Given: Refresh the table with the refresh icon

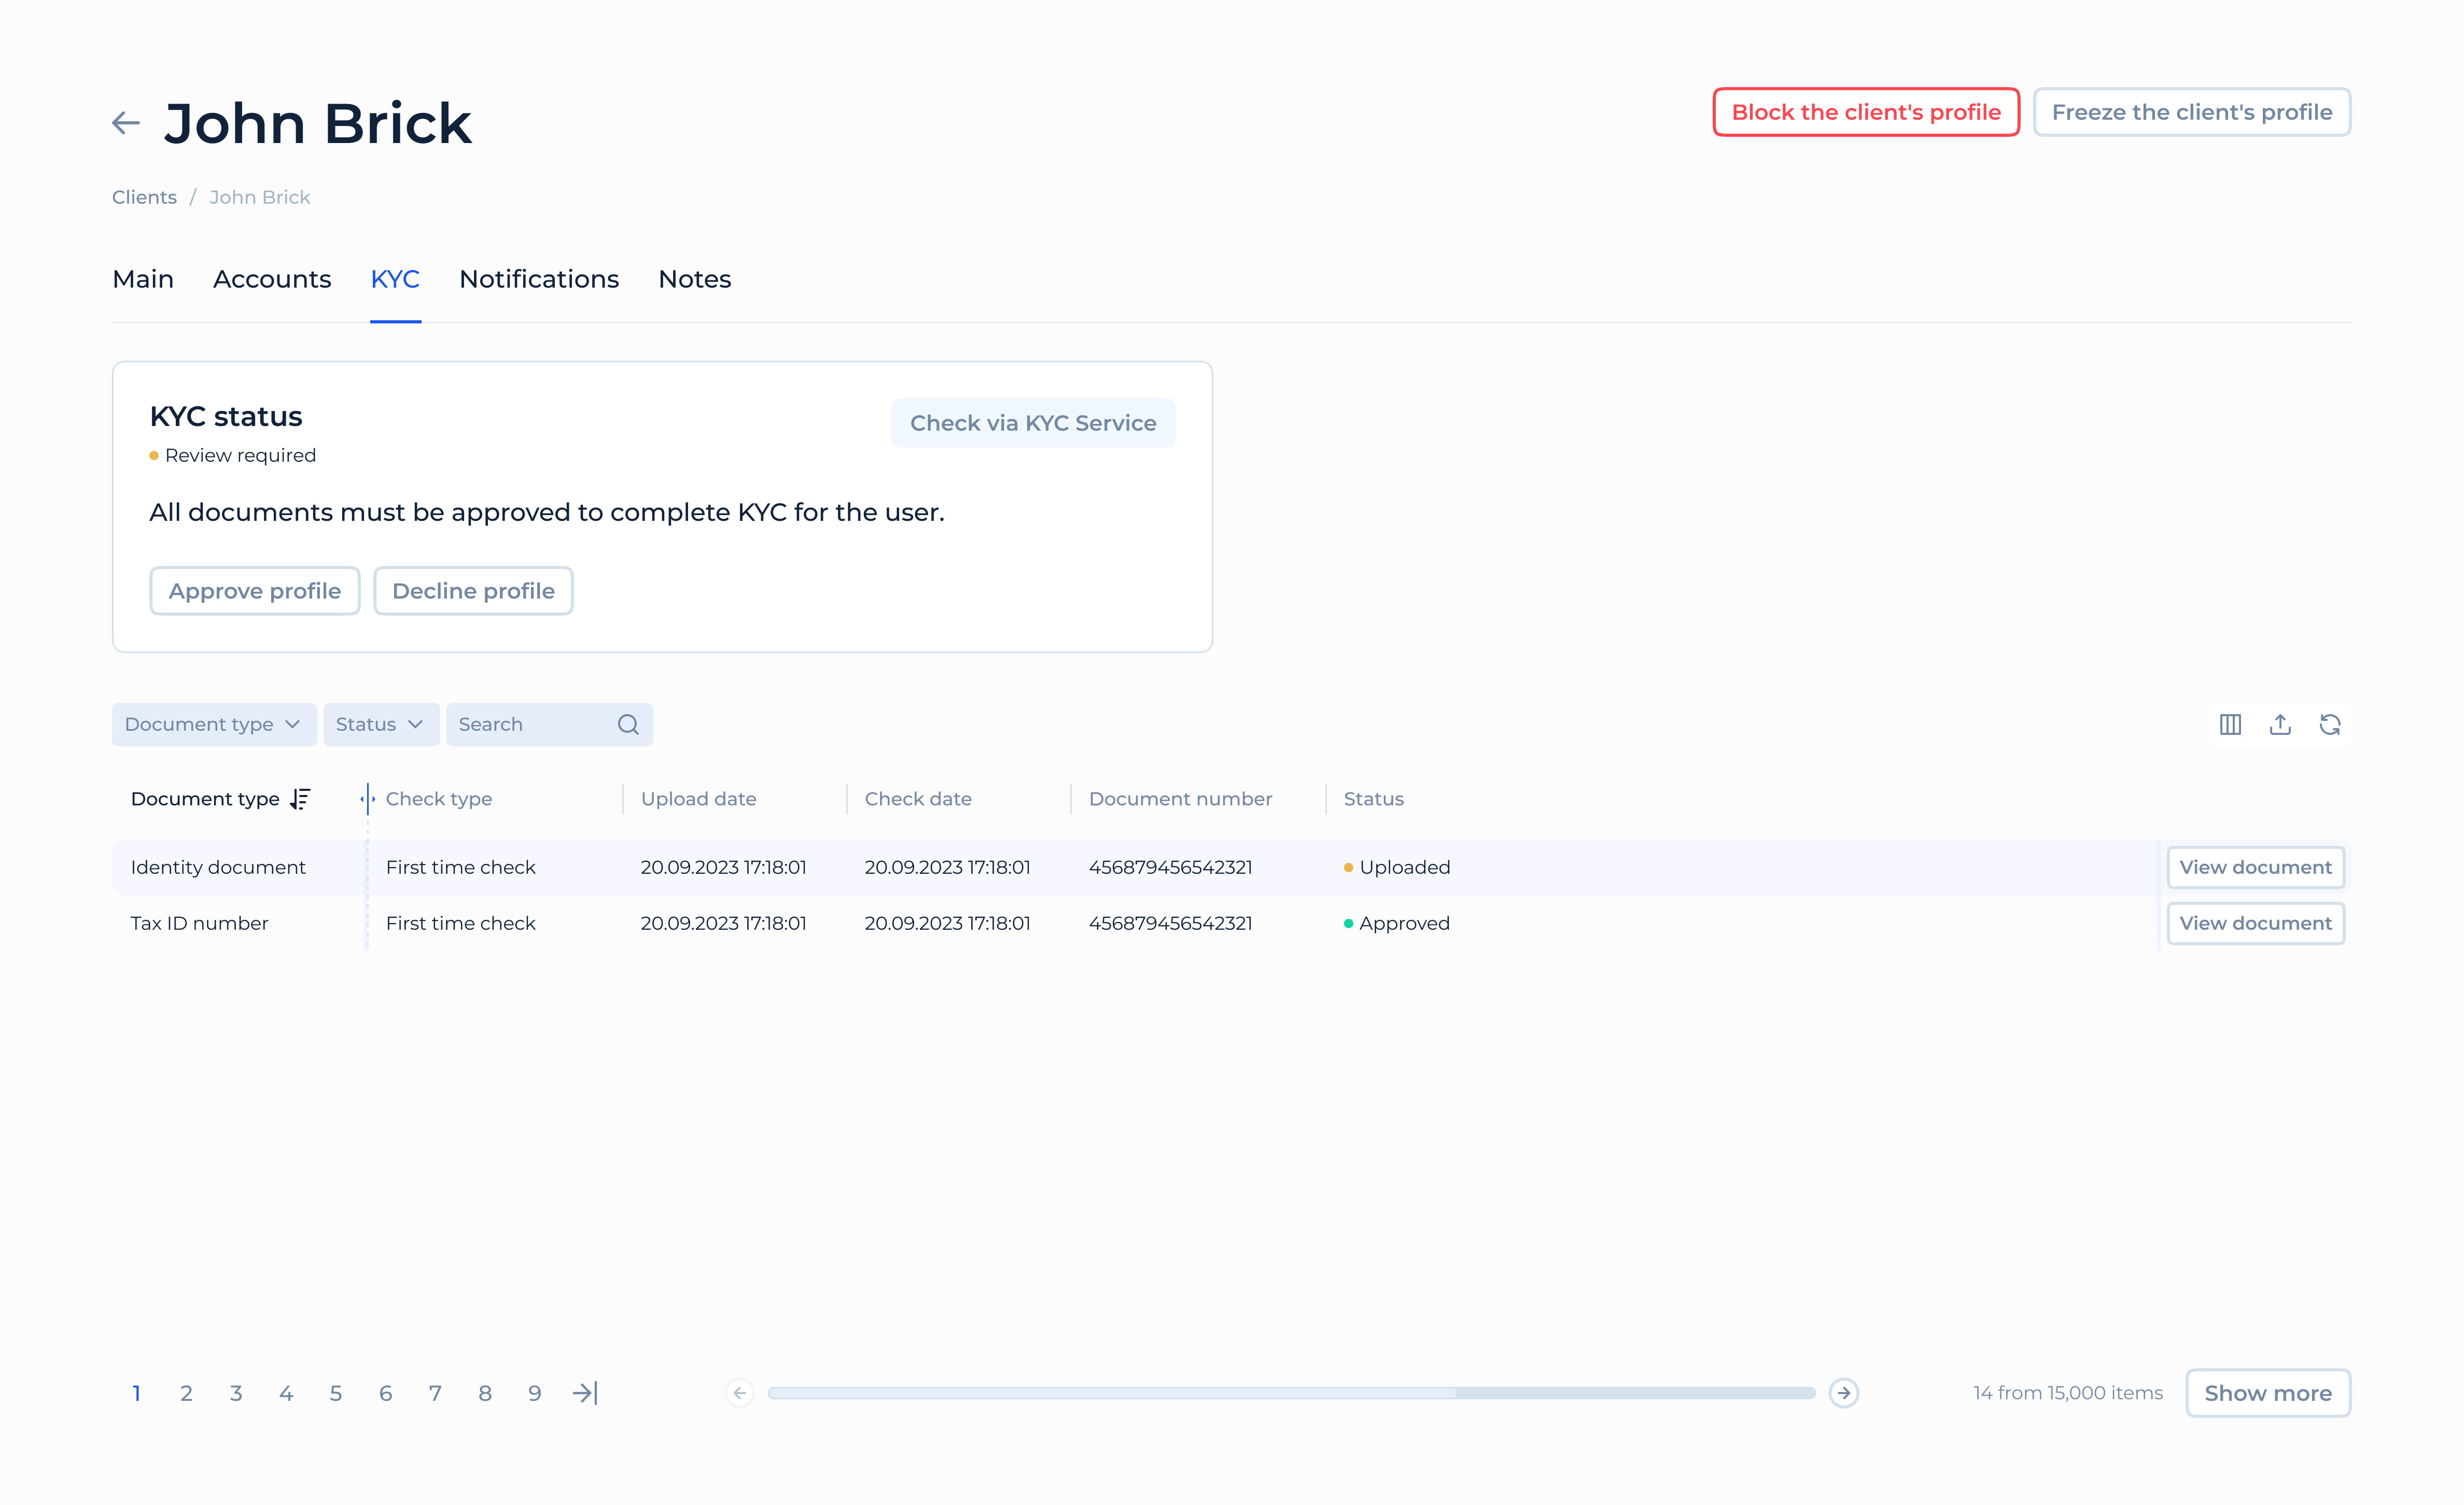Looking at the screenshot, I should (2330, 723).
